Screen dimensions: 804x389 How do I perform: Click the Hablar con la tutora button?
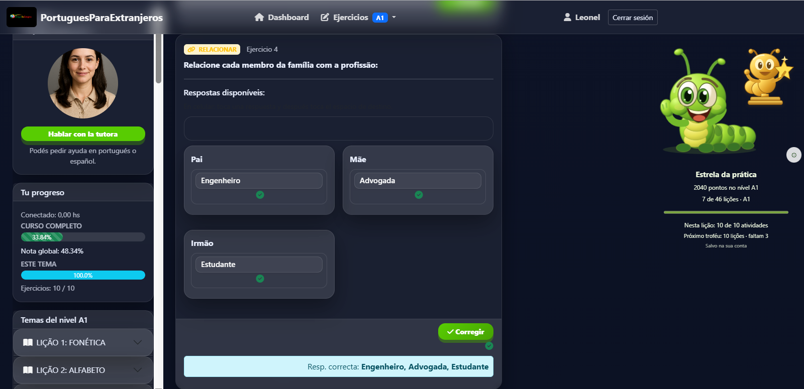pyautogui.click(x=83, y=134)
